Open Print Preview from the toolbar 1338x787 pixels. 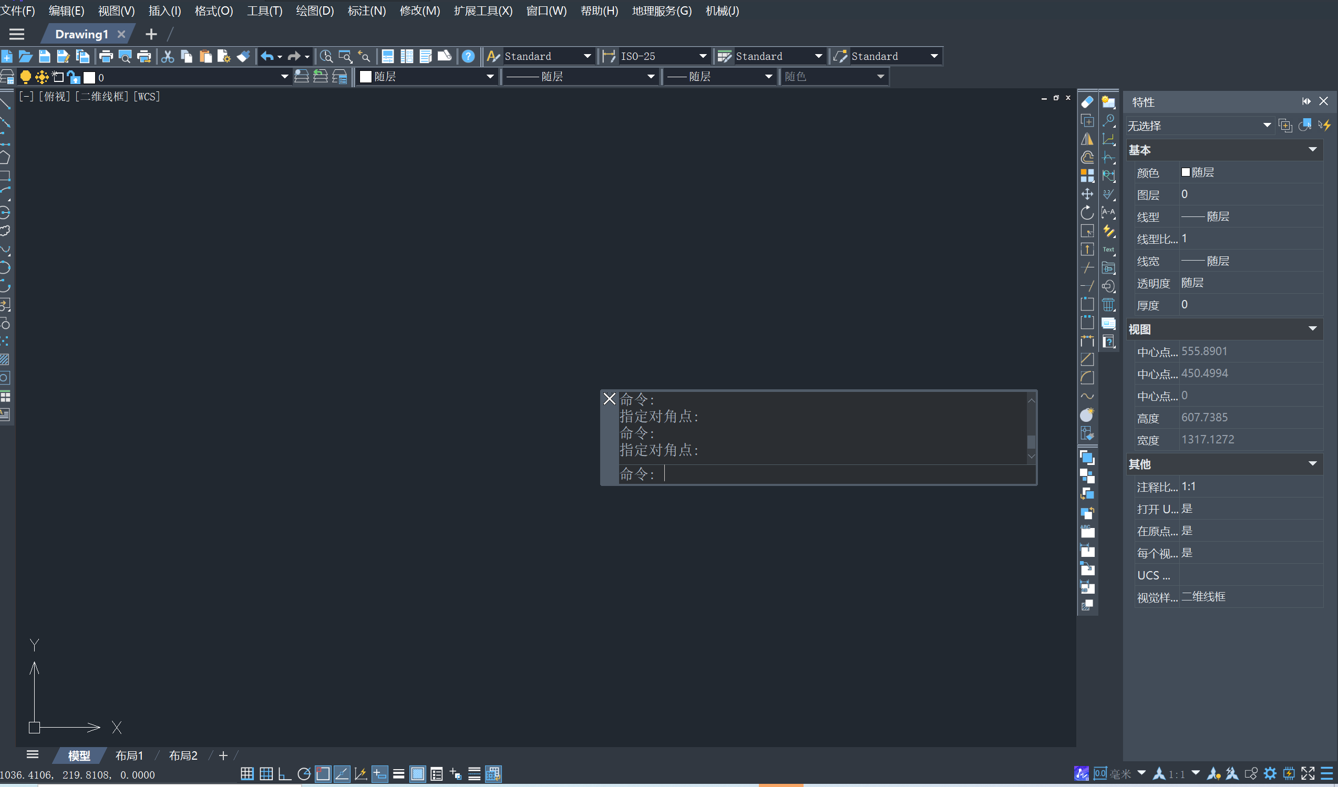125,56
